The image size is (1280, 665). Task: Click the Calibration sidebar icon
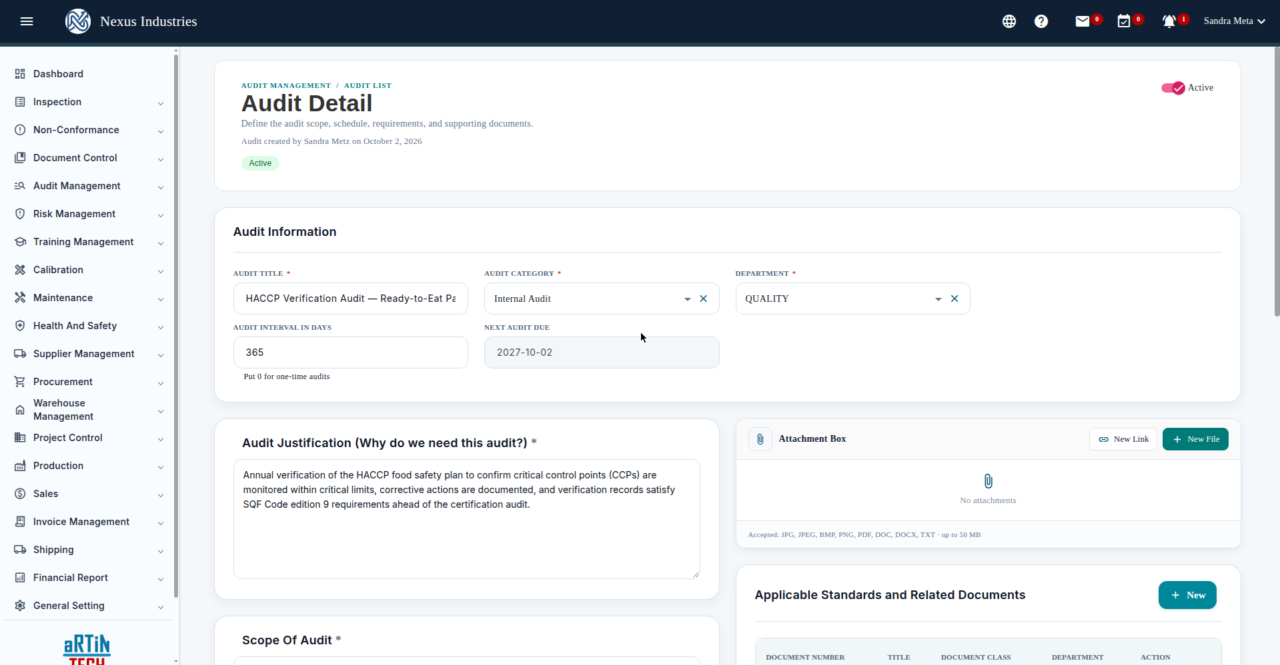click(20, 270)
